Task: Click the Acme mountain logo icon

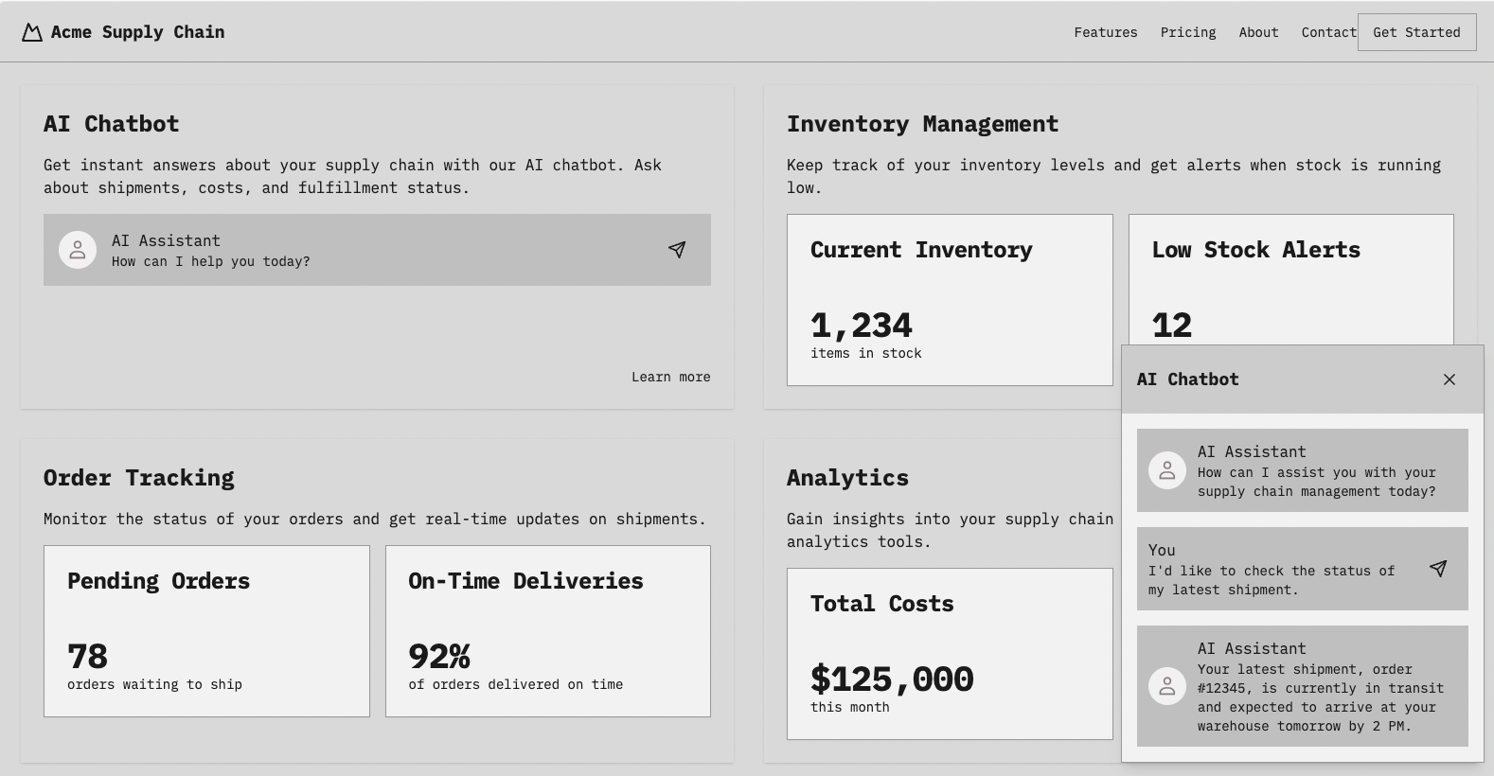Action: (x=32, y=32)
